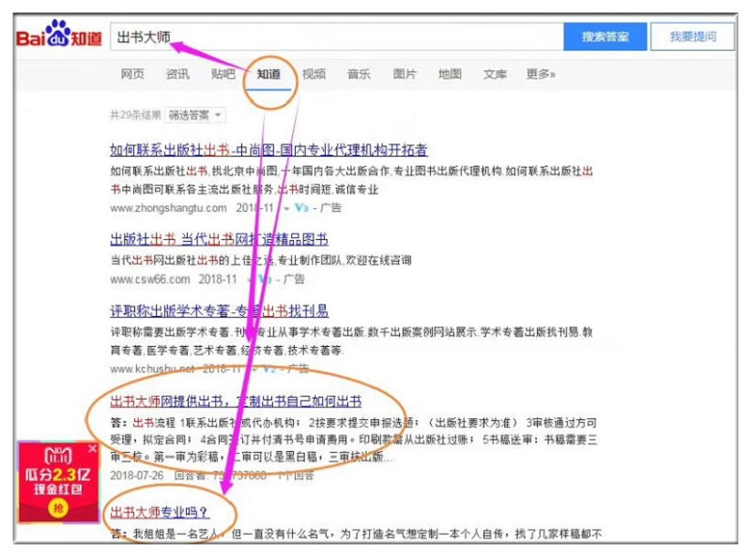Open the 筛选答案 dropdown

coord(194,115)
